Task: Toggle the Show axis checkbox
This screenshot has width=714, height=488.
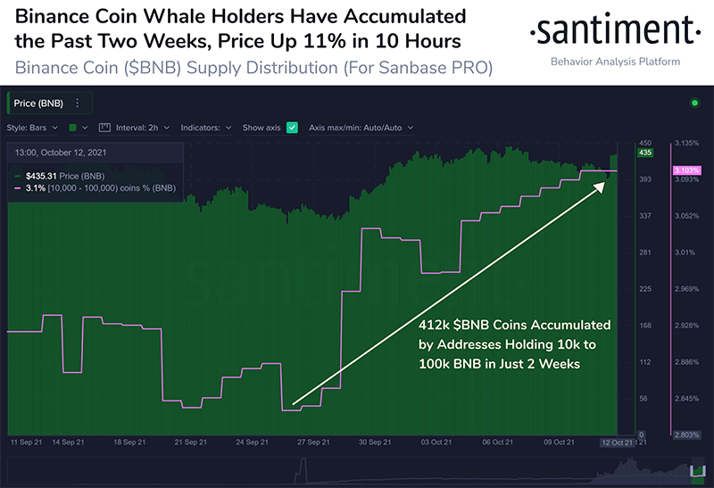Action: 292,128
